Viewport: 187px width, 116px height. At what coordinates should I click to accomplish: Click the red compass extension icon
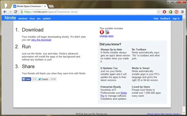click(x=176, y=12)
